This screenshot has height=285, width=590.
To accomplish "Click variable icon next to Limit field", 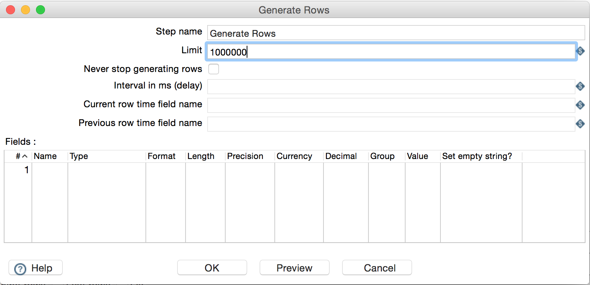I will click(x=580, y=51).
